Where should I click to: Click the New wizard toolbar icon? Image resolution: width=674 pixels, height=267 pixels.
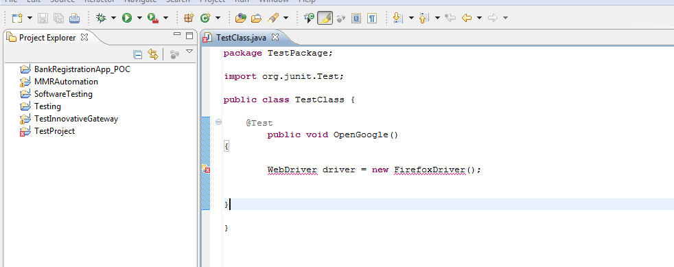(x=17, y=18)
